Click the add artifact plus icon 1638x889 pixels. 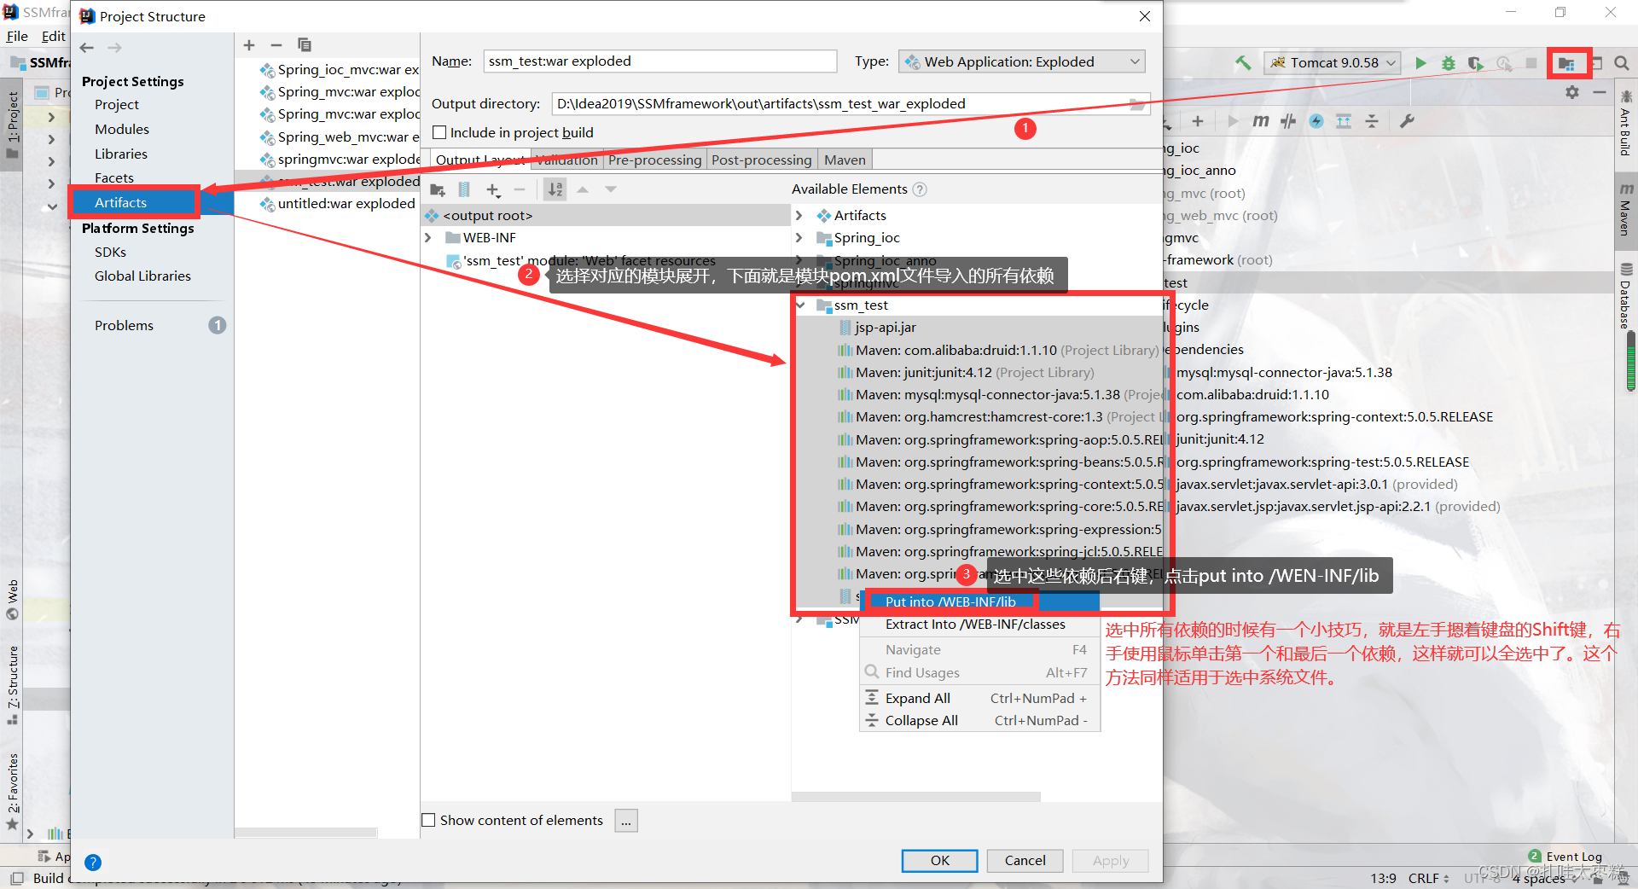pos(249,45)
